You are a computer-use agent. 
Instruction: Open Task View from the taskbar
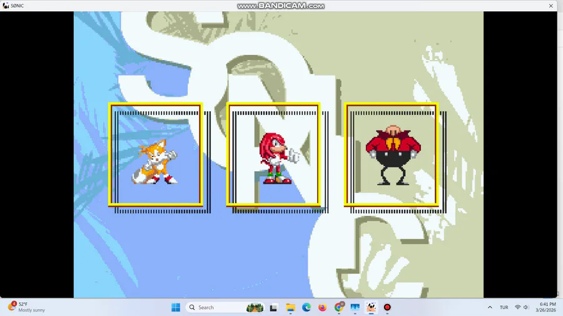(x=273, y=307)
